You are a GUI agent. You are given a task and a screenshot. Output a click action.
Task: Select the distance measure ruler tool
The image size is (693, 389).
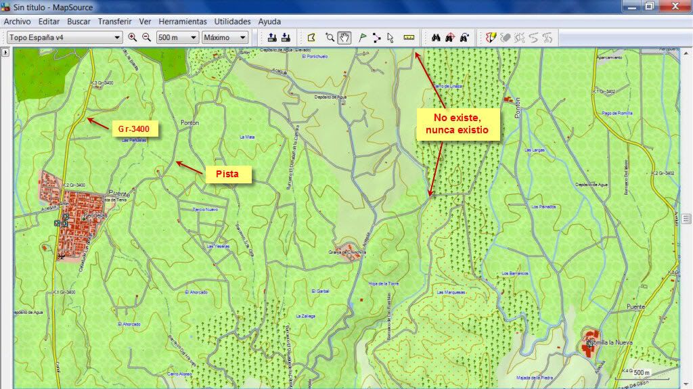coord(409,38)
